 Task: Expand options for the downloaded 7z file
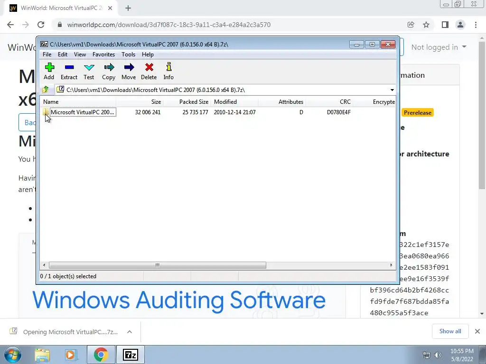tap(130, 332)
